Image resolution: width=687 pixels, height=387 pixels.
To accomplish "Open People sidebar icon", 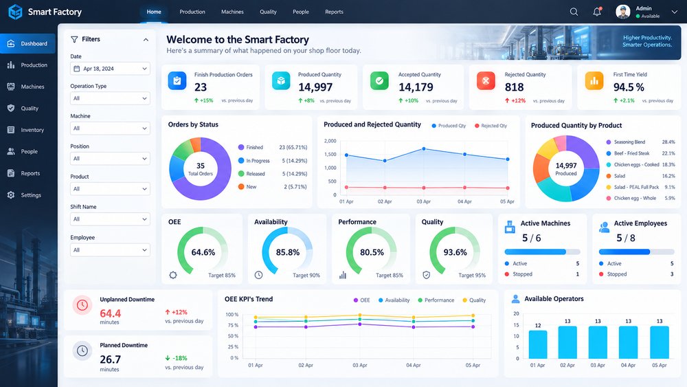I will pos(11,152).
